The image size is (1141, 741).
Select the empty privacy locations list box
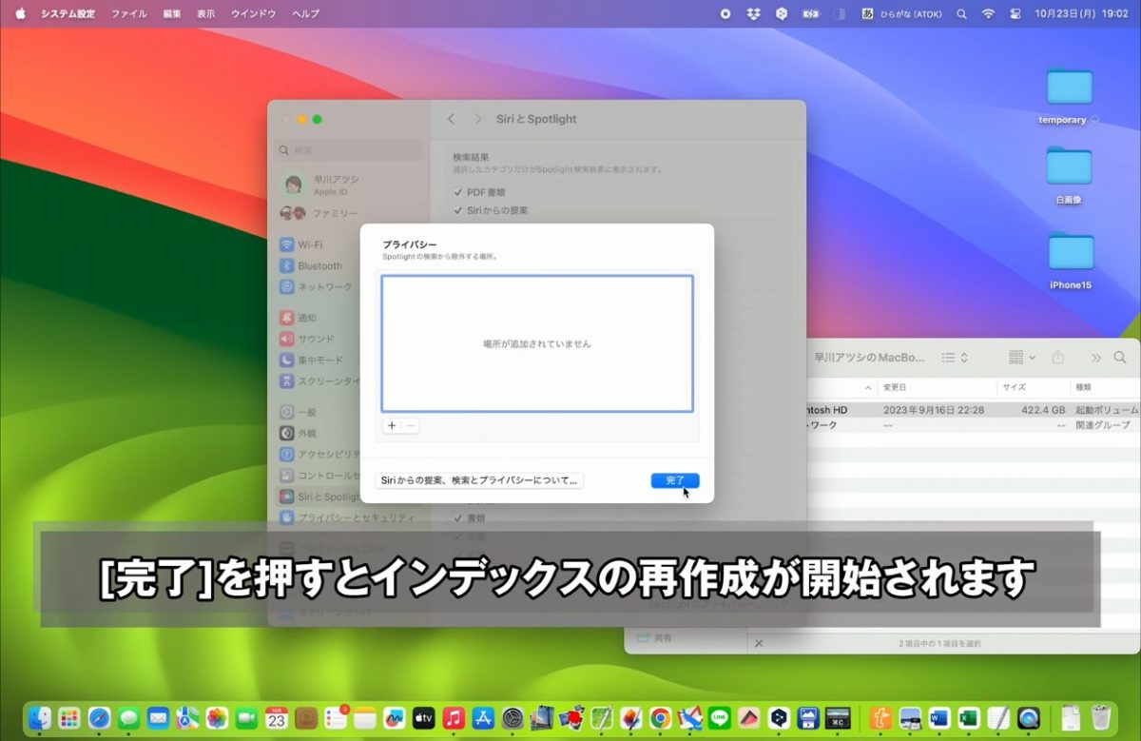point(537,343)
